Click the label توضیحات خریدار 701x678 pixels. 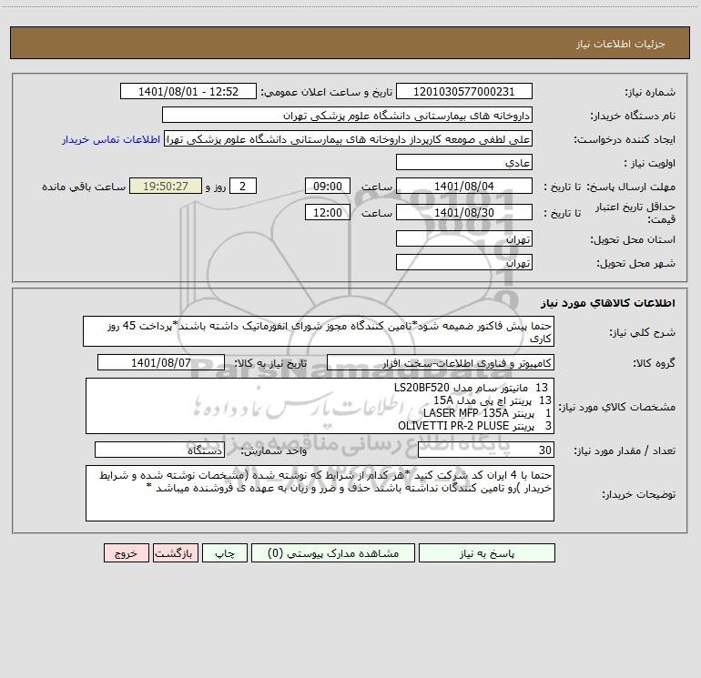coord(638,494)
